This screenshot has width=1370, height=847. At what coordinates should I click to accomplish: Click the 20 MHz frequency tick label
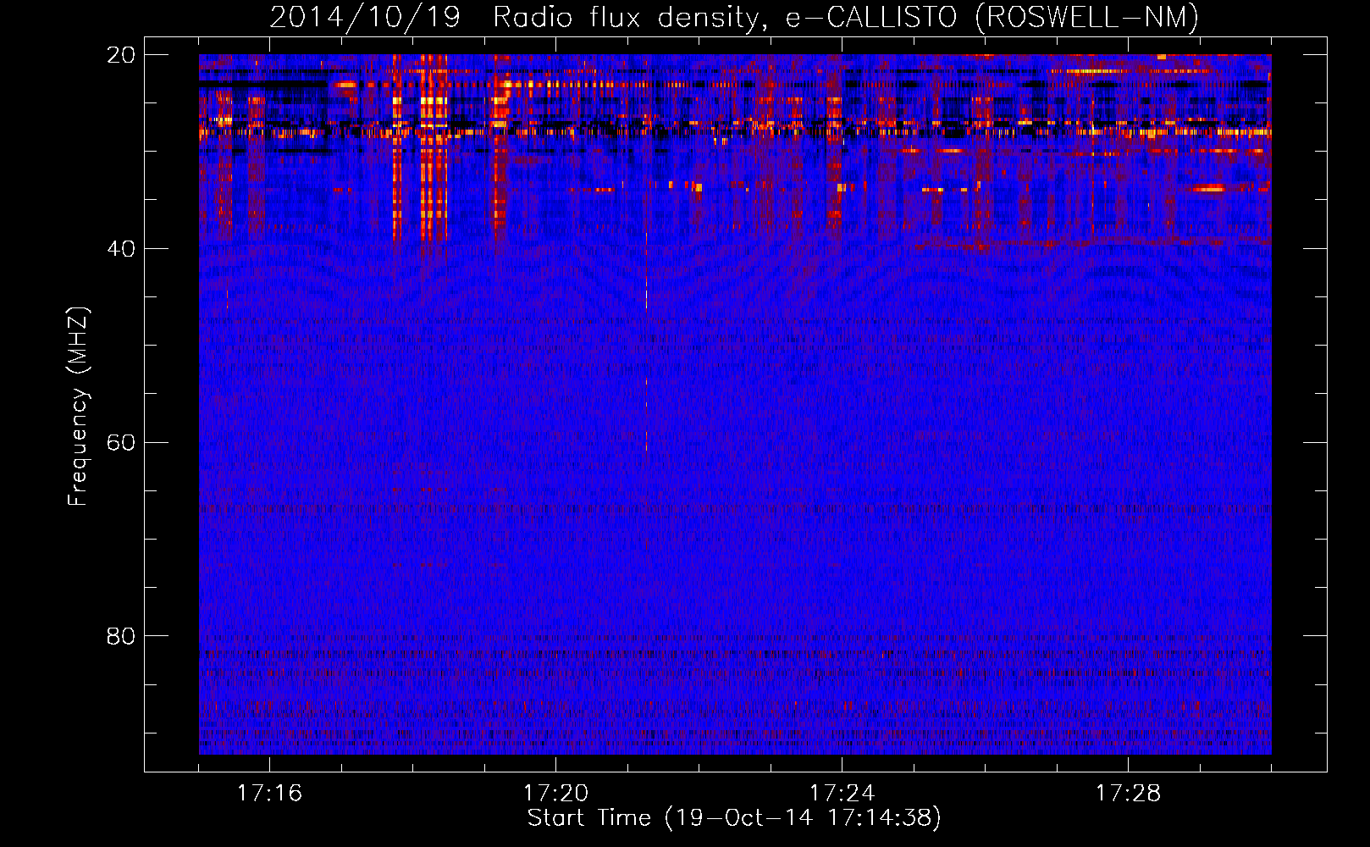[x=120, y=55]
